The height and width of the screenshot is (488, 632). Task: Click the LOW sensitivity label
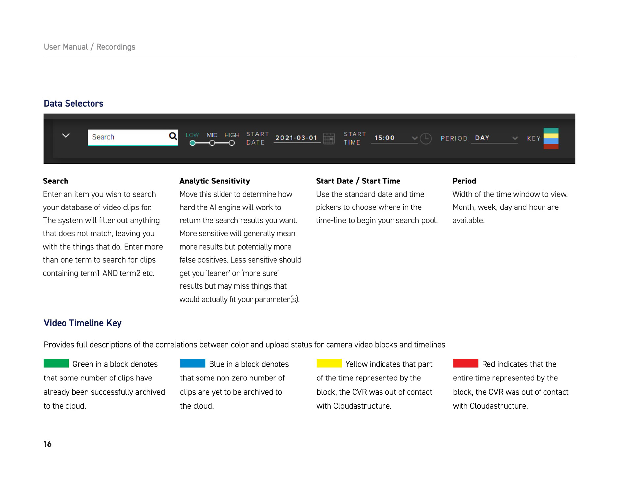click(x=192, y=135)
